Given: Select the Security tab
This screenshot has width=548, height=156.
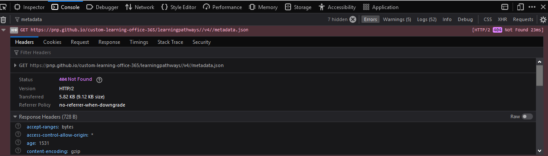Looking at the screenshot, I should click(202, 42).
